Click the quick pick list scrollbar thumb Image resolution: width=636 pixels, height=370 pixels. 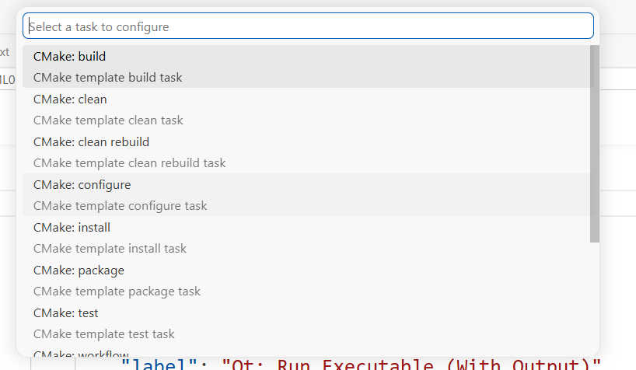click(x=595, y=144)
